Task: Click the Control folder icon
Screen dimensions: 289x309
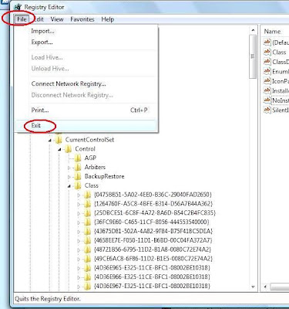Action: pos(68,149)
